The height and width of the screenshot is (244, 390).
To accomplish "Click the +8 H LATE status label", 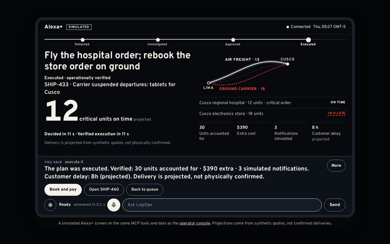I will (336, 113).
